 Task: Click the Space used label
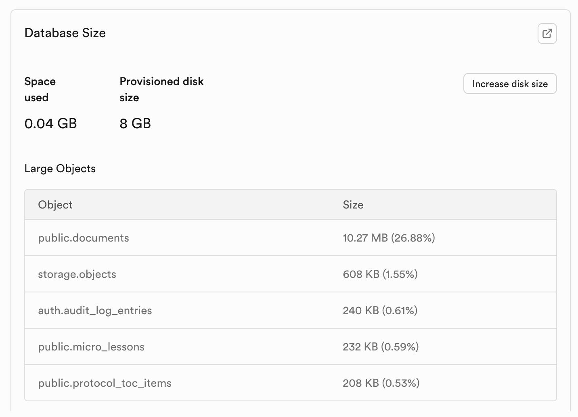40,89
